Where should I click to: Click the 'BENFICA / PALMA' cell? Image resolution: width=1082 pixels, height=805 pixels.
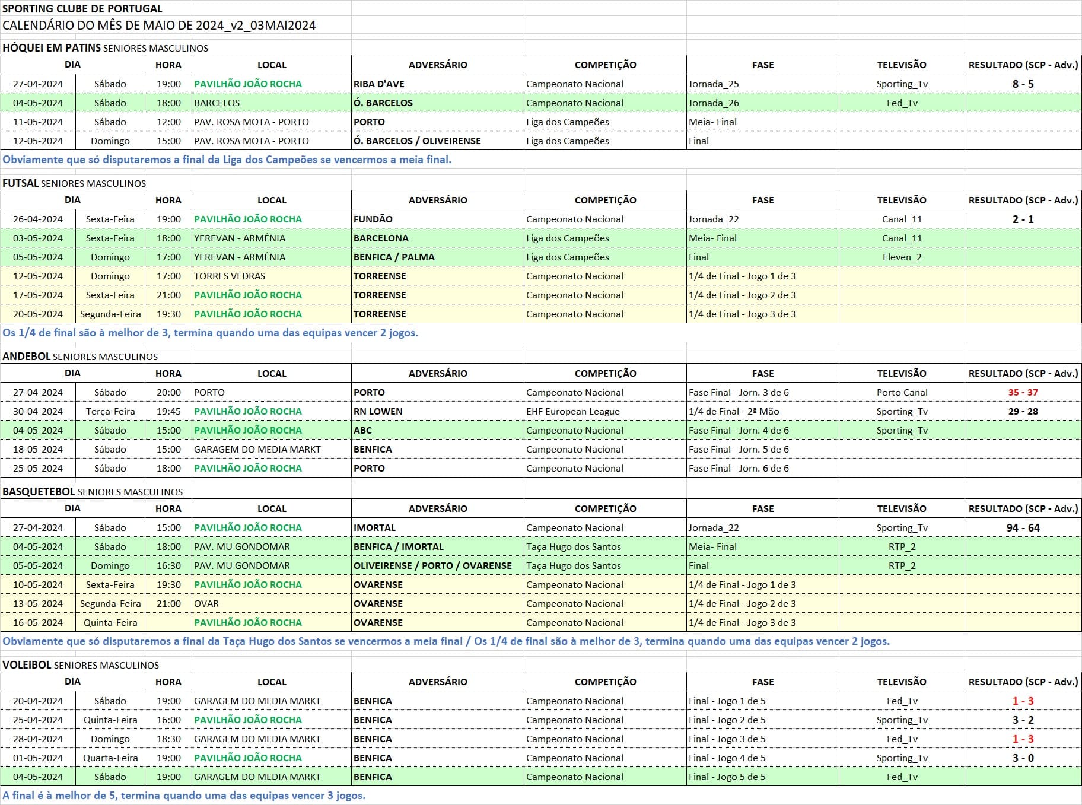[x=438, y=257]
